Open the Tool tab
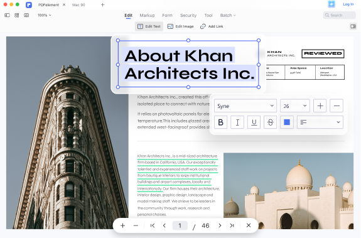This screenshot has width=361, height=238. click(208, 16)
